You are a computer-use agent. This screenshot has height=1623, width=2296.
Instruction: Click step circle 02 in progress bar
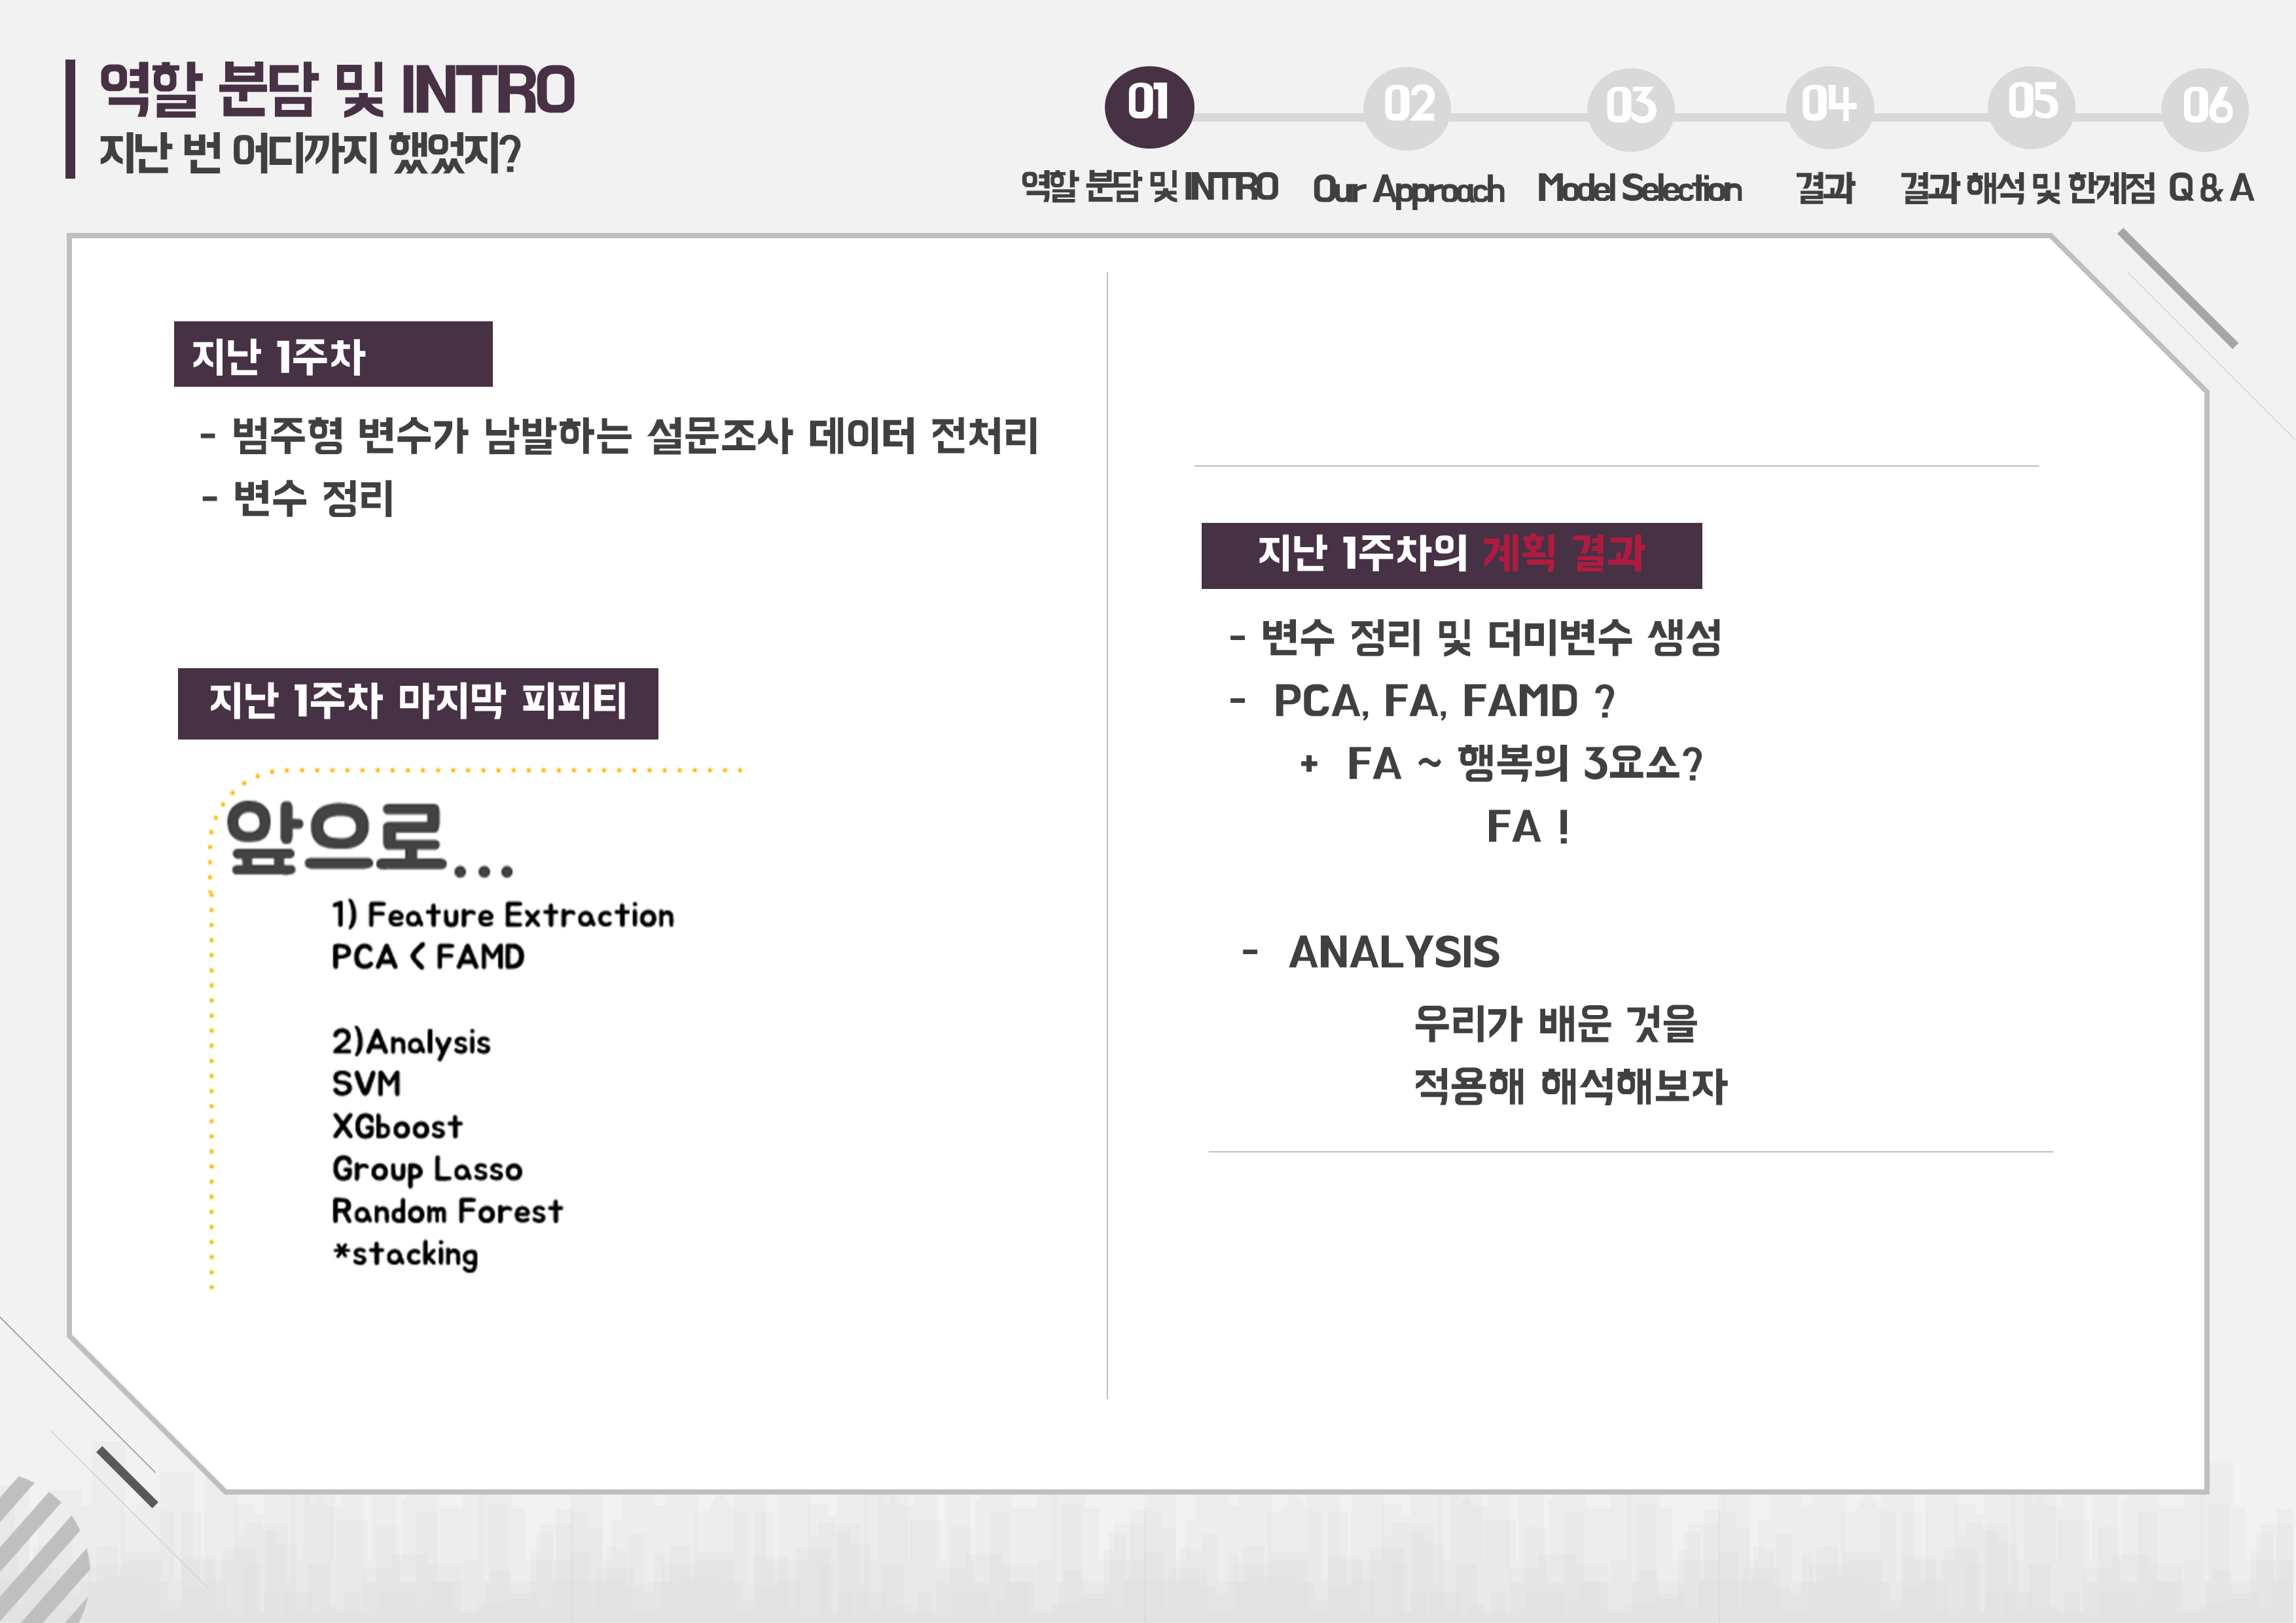point(1407,108)
